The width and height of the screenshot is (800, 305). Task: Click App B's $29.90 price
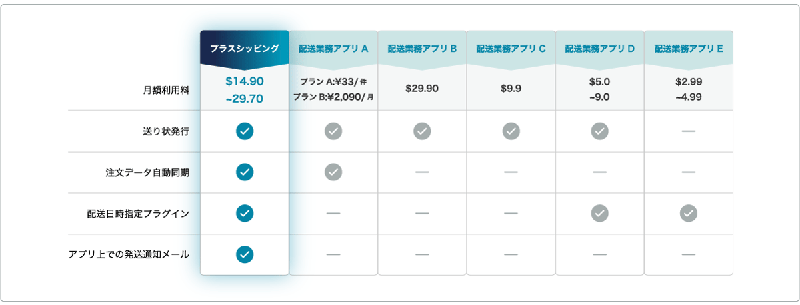422,89
